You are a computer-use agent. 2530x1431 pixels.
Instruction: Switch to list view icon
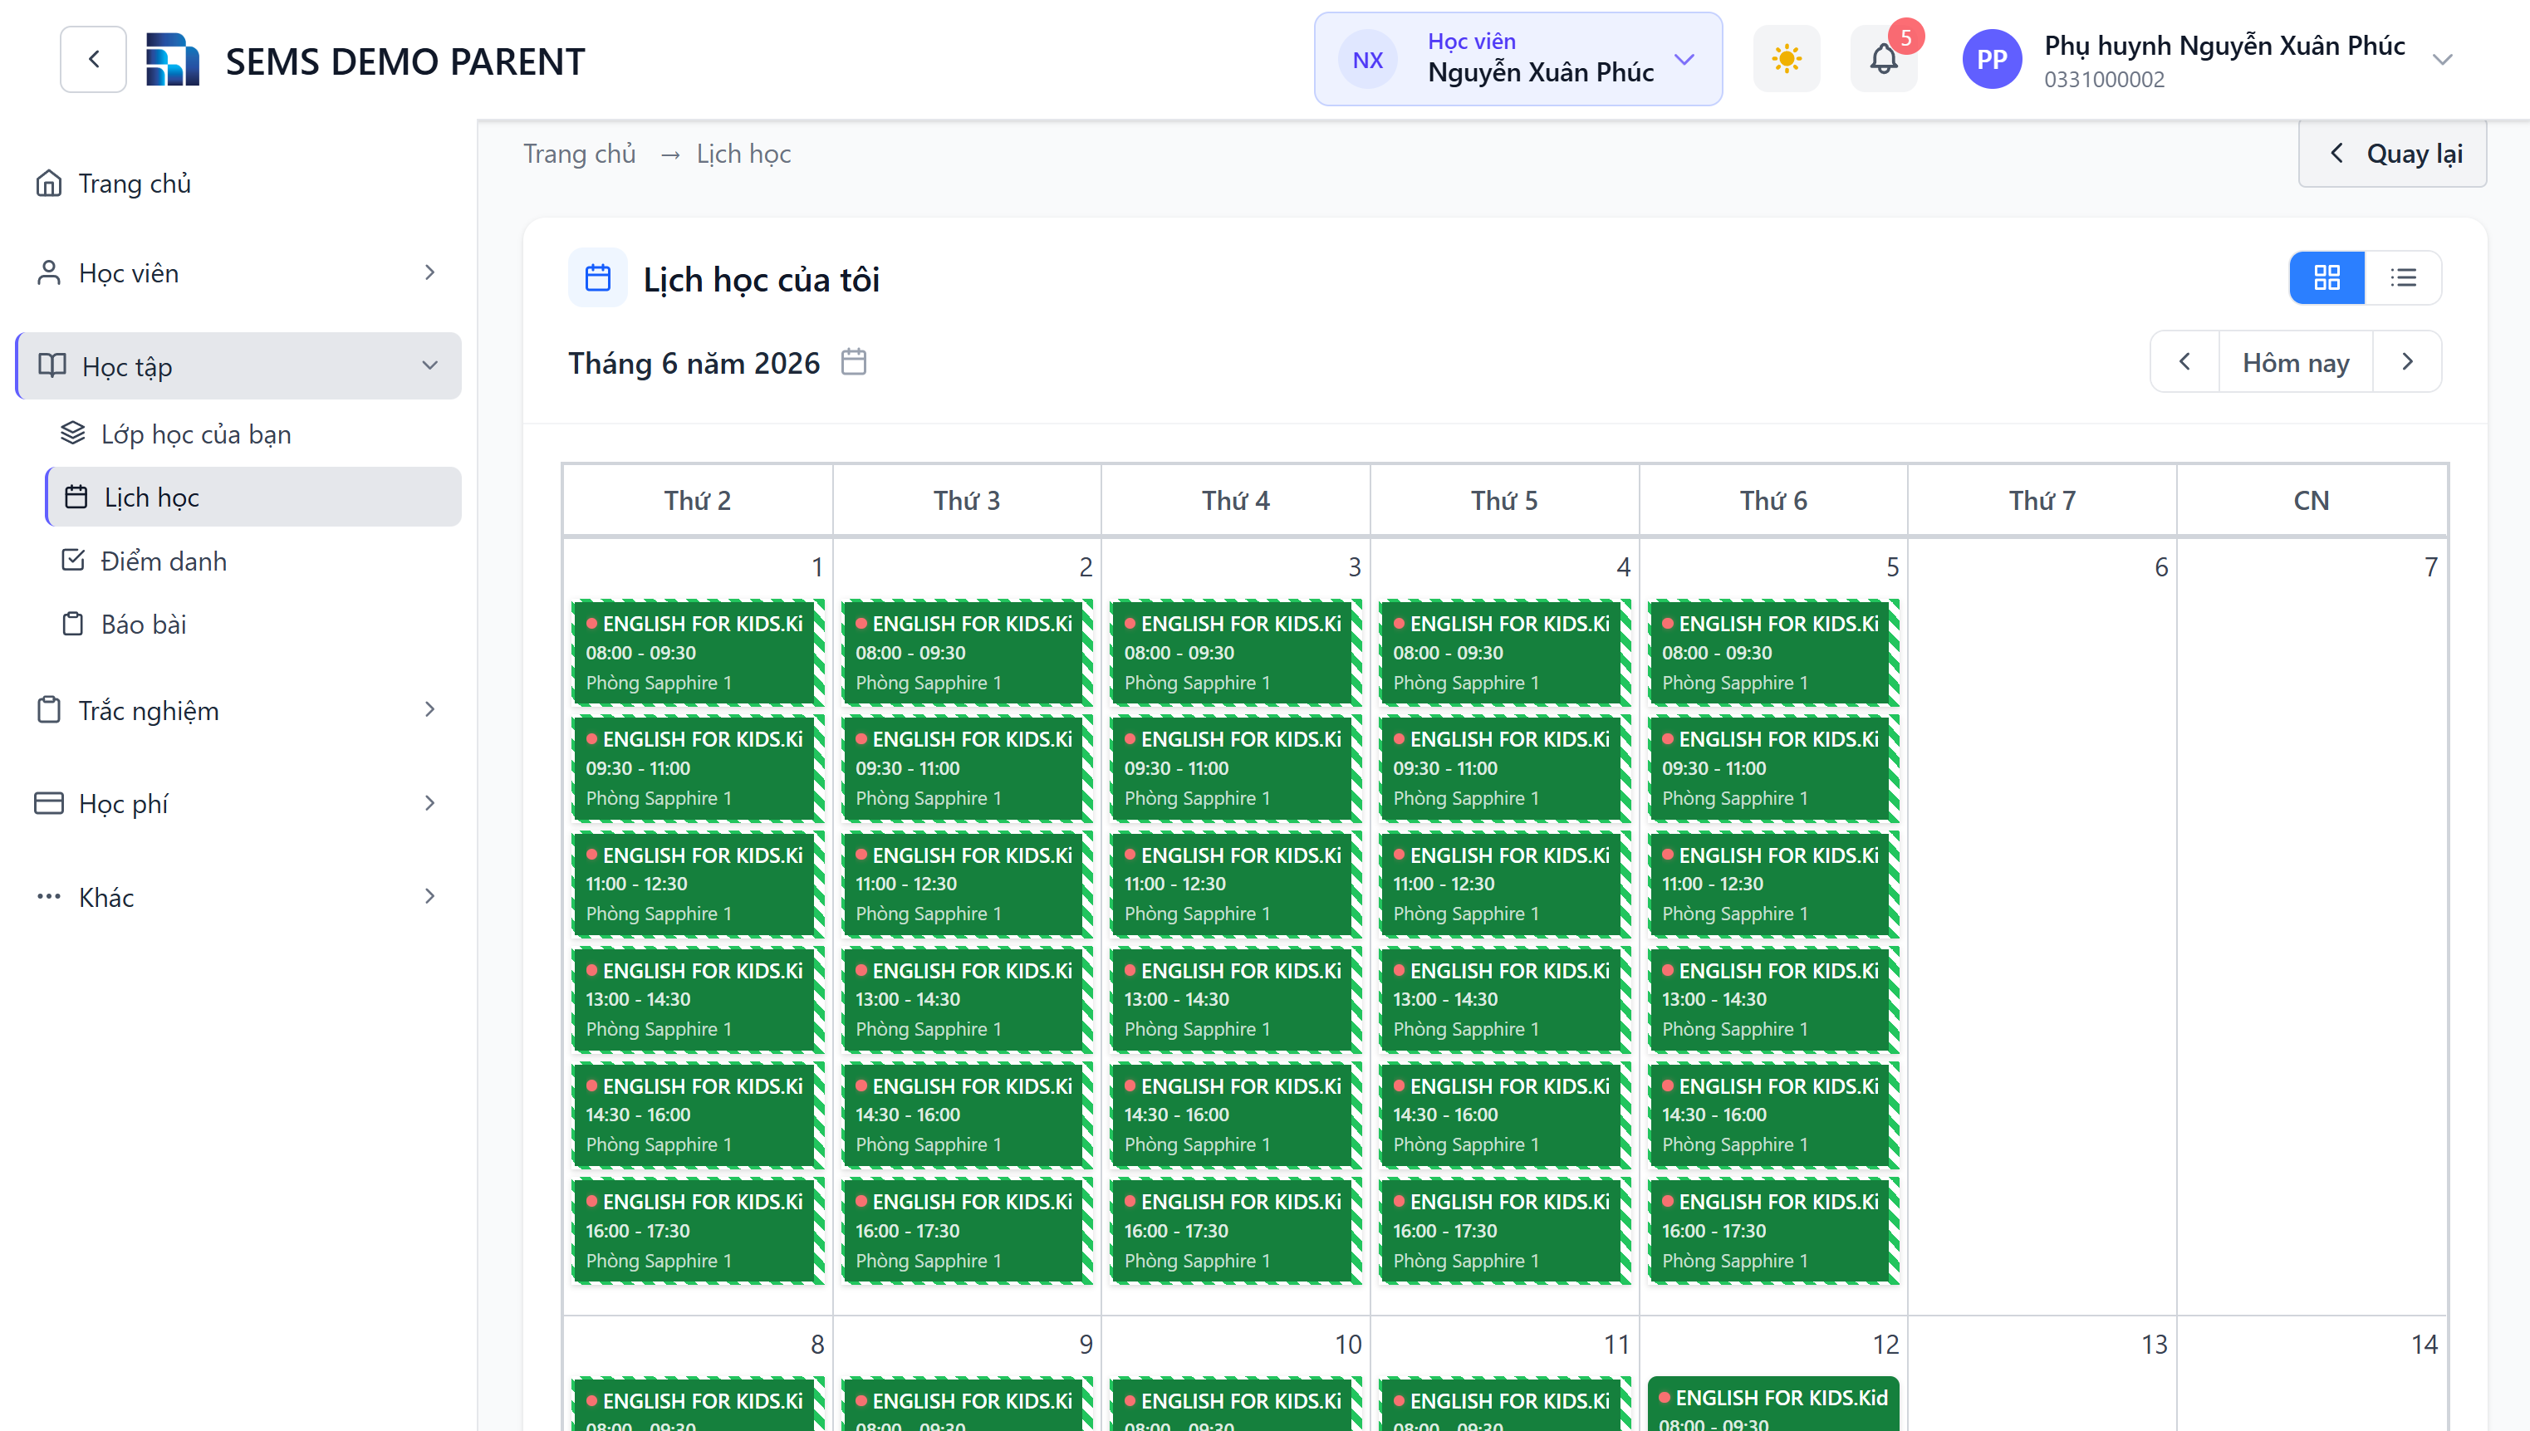2403,277
